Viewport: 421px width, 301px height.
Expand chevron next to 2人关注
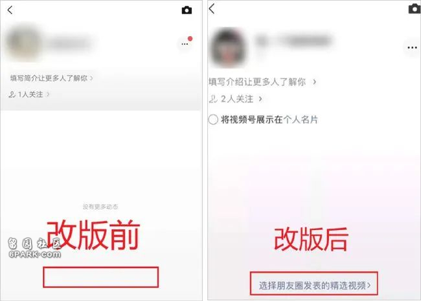click(x=260, y=99)
